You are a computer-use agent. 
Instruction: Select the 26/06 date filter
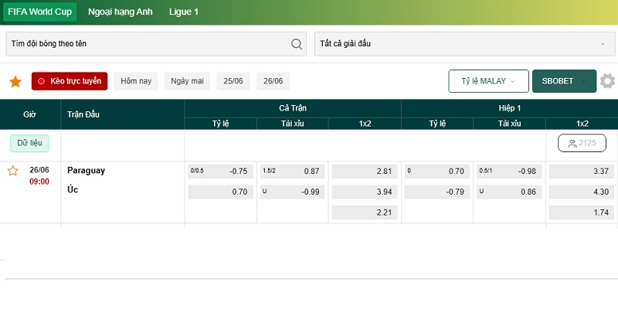click(273, 81)
